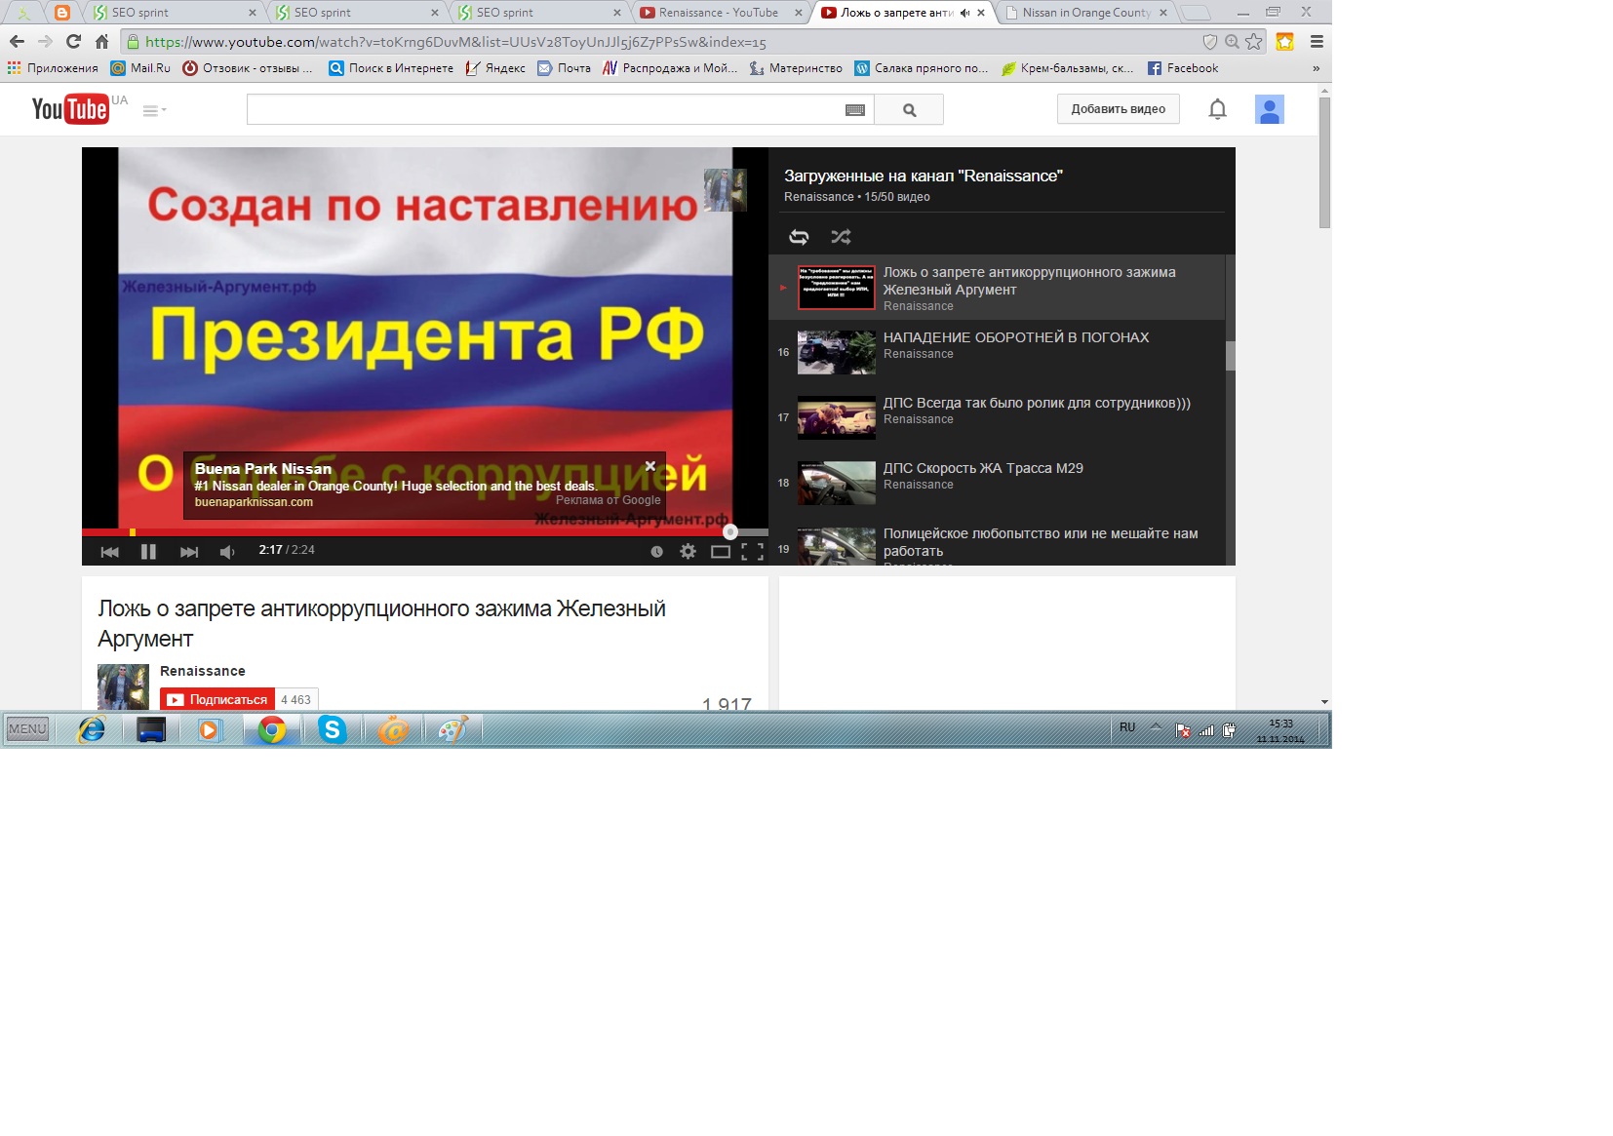Click the YouTube logo
This screenshot has width=1613, height=1136.
click(69, 108)
